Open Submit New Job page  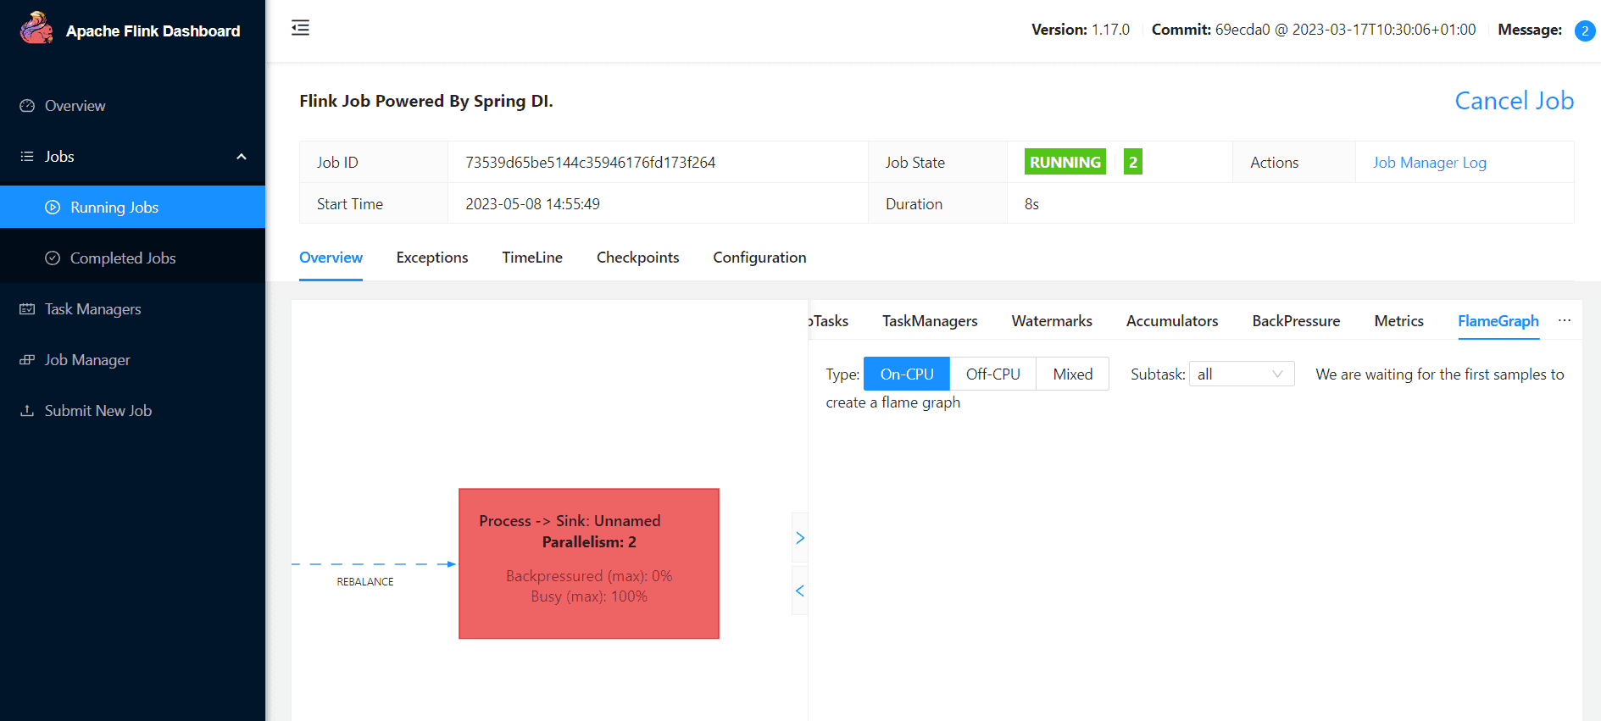tap(132, 411)
